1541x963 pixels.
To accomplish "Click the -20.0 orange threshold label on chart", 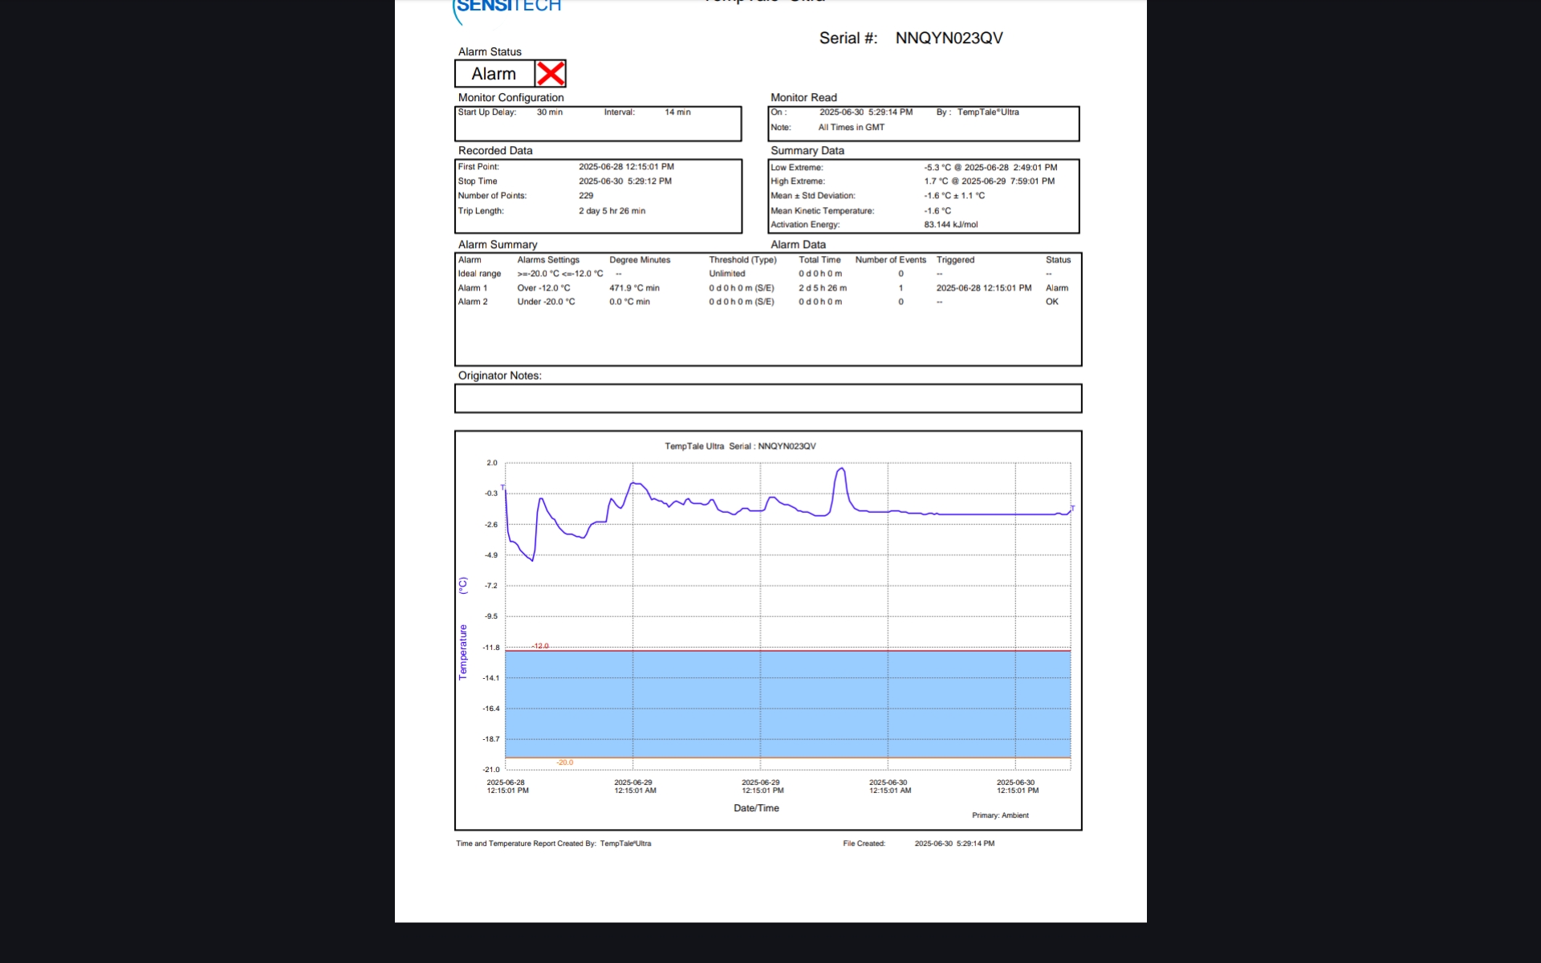I will click(x=565, y=762).
